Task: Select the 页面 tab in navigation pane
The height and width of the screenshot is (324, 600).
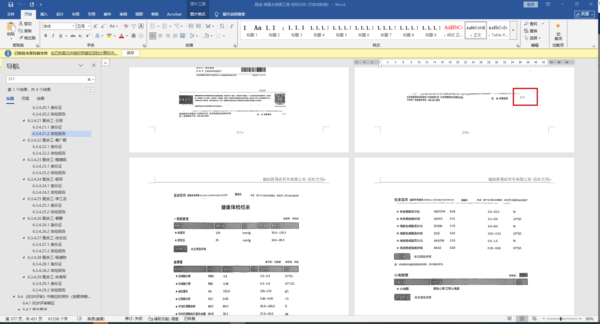Action: click(25, 99)
